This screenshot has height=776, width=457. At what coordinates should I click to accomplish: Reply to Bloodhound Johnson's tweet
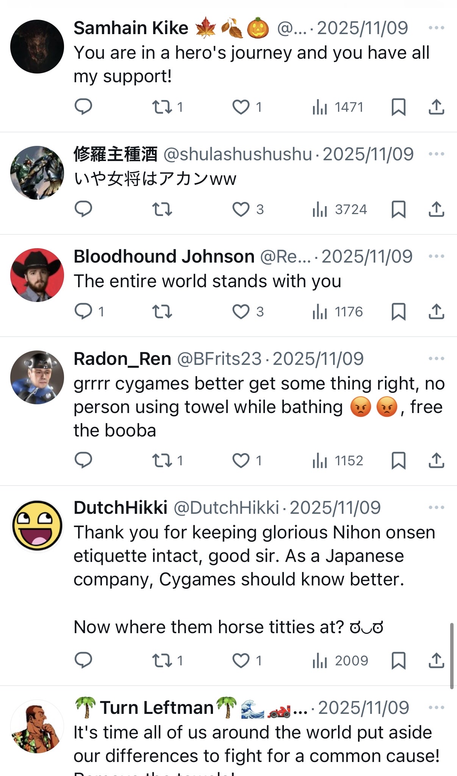point(83,311)
